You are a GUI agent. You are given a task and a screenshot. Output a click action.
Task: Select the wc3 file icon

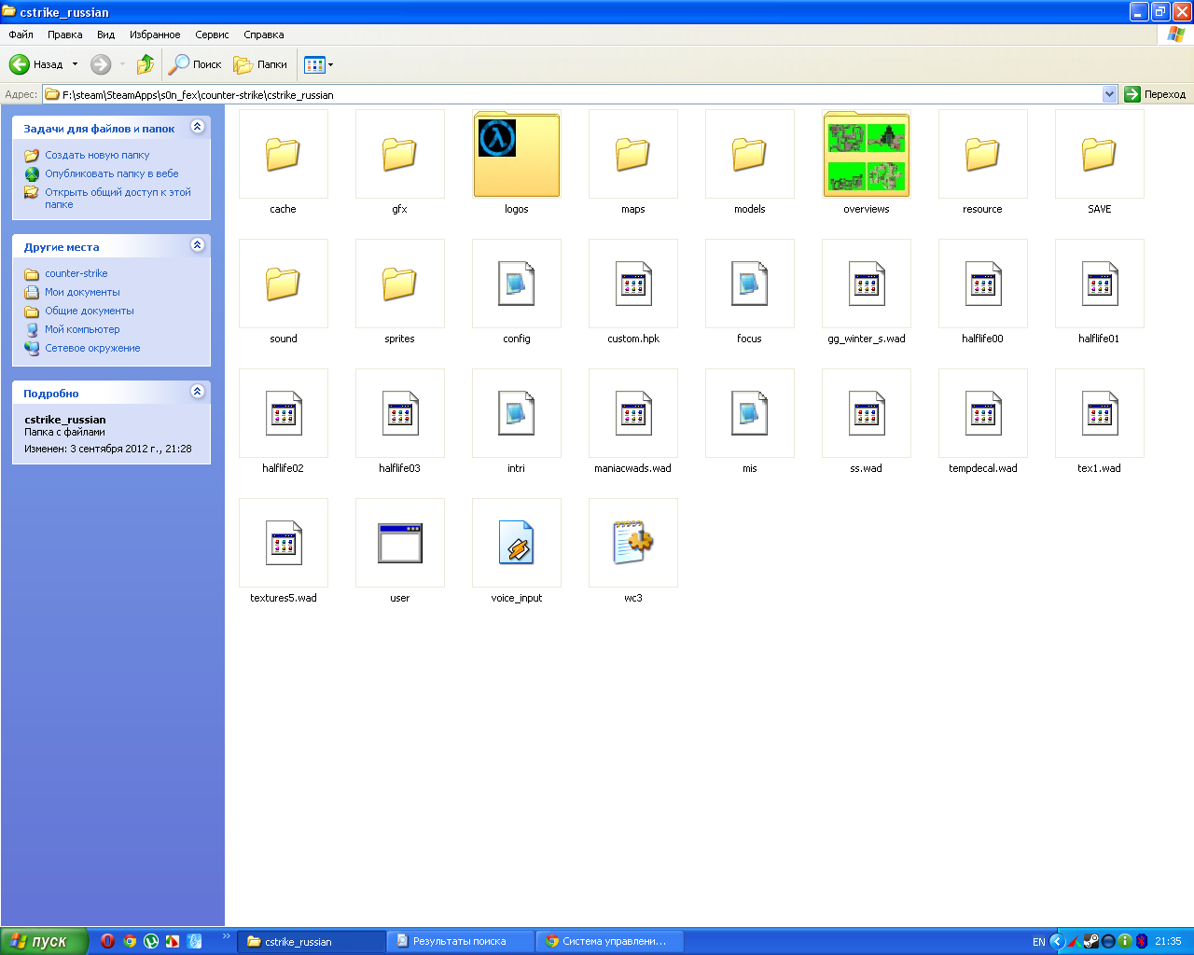click(x=632, y=543)
